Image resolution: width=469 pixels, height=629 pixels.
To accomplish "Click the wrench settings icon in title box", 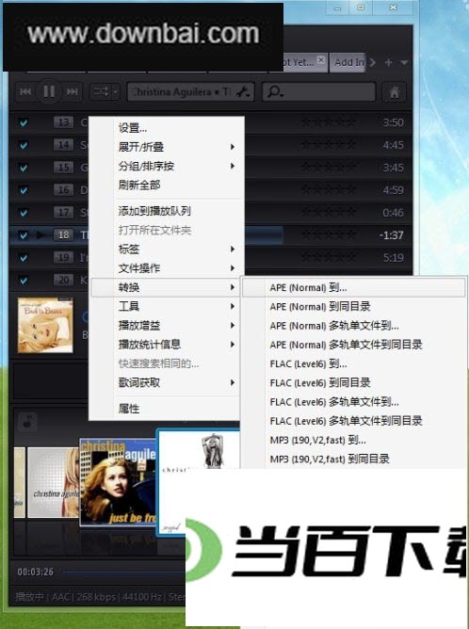I will 243,92.
